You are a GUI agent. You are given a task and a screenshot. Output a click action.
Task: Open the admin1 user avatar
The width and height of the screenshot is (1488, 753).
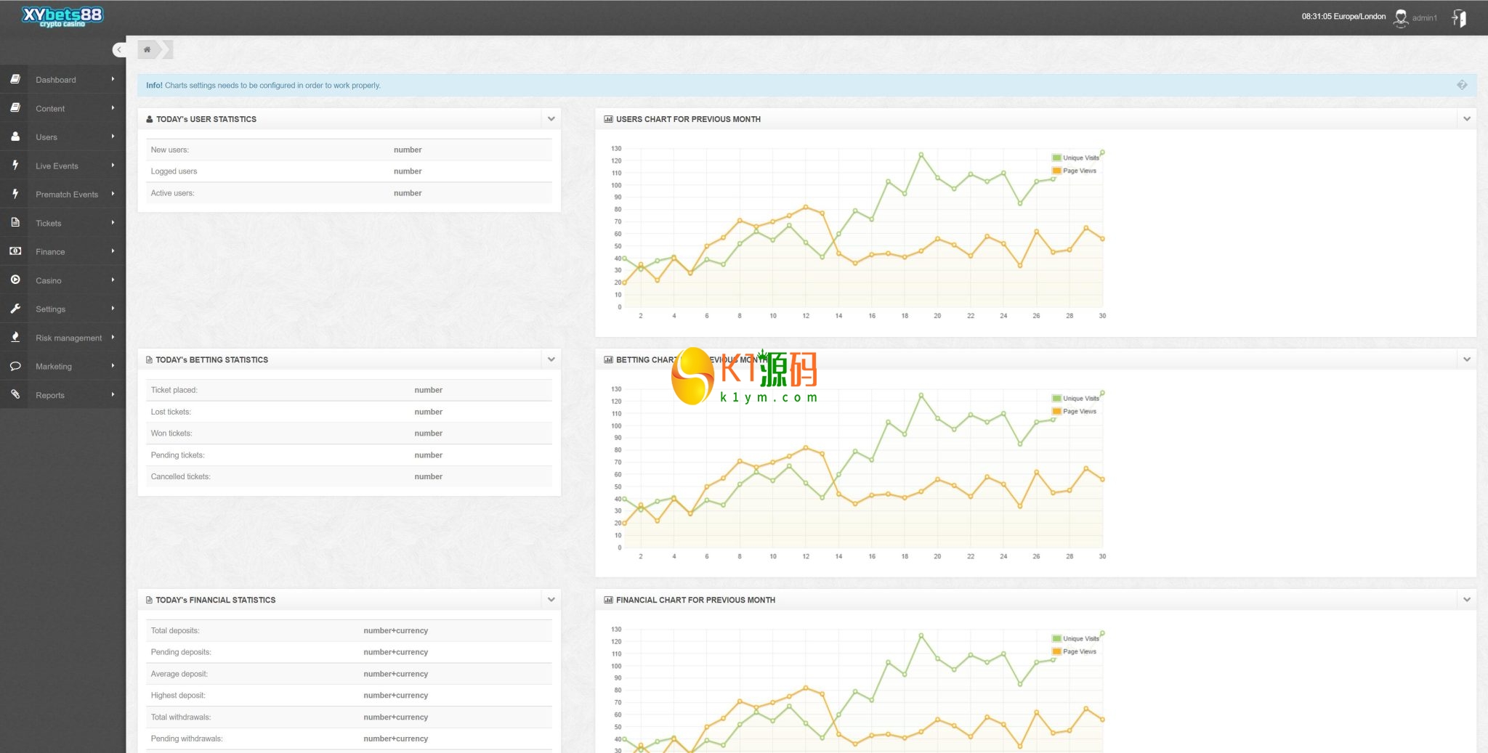tap(1401, 17)
